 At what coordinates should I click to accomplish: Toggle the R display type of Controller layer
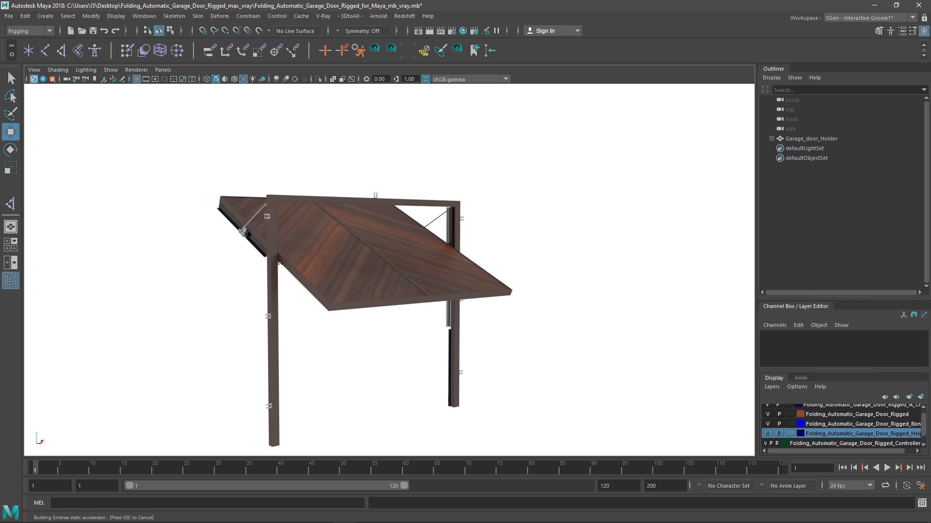(x=777, y=443)
